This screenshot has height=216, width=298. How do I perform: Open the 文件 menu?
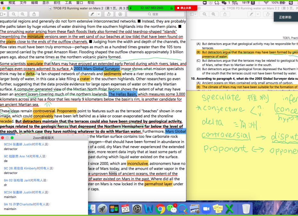click(23, 3)
